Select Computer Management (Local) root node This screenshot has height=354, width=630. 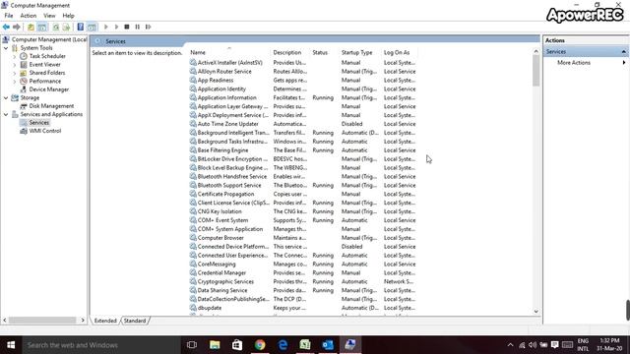point(49,39)
